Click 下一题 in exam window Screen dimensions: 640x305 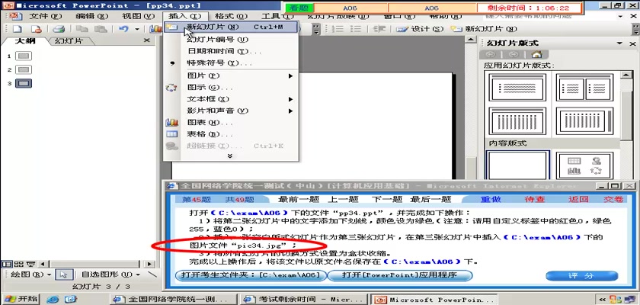click(386, 199)
